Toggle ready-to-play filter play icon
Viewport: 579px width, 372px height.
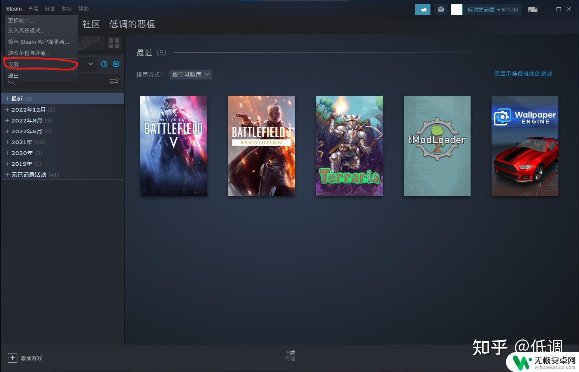(116, 64)
